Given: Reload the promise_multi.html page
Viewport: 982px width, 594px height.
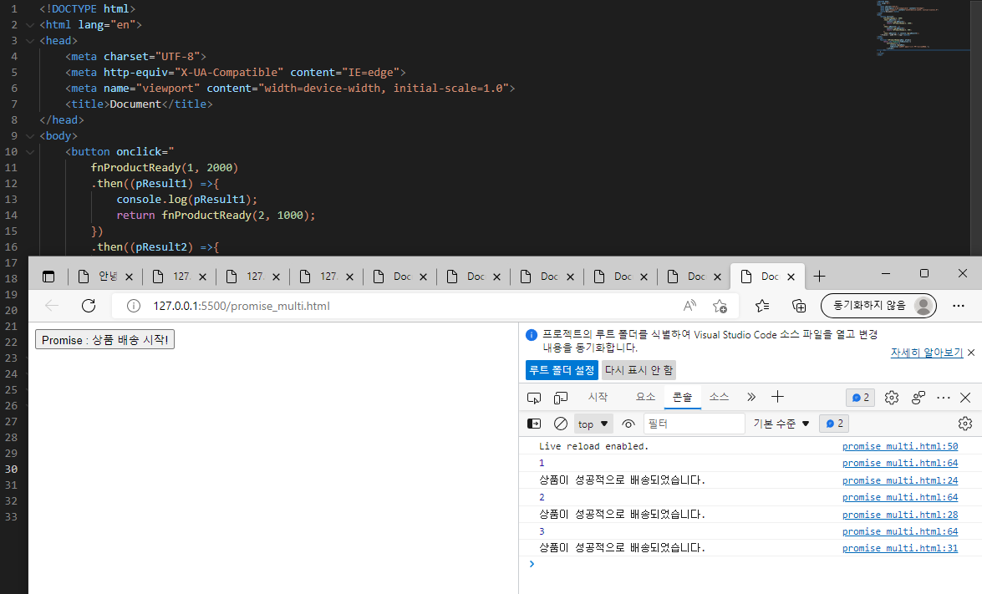Looking at the screenshot, I should (x=89, y=306).
